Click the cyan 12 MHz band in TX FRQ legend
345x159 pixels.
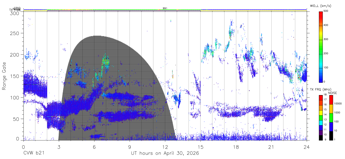[x=321, y=123]
